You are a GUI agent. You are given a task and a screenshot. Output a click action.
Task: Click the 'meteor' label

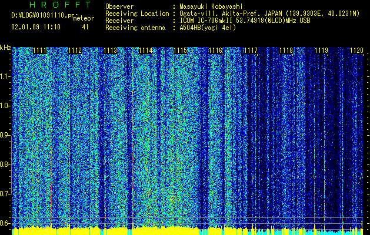pos(84,18)
